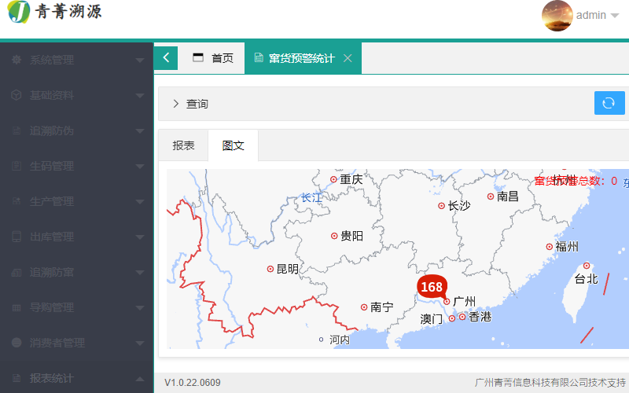Click the blue refresh icon button
629x393 pixels.
pyautogui.click(x=609, y=103)
